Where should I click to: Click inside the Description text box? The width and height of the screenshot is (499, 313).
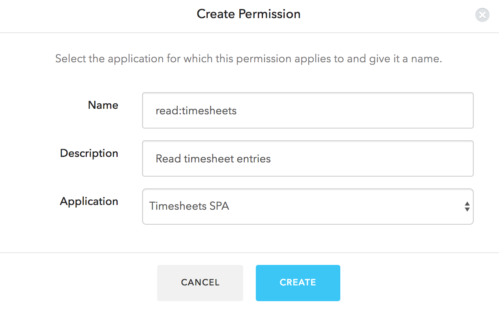[x=308, y=158]
